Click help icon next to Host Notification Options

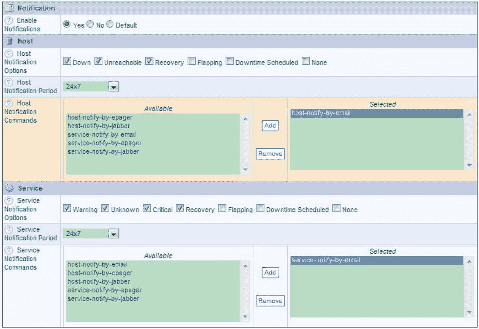pyautogui.click(x=8, y=54)
